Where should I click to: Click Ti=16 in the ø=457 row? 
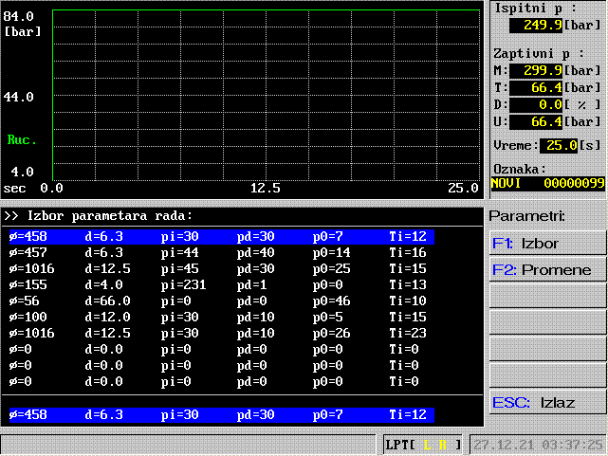pos(408,252)
